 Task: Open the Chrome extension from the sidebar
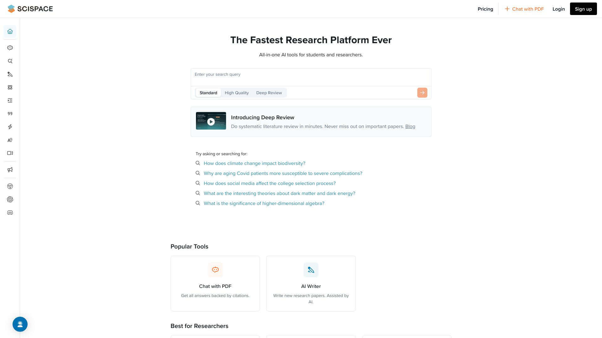point(10,186)
